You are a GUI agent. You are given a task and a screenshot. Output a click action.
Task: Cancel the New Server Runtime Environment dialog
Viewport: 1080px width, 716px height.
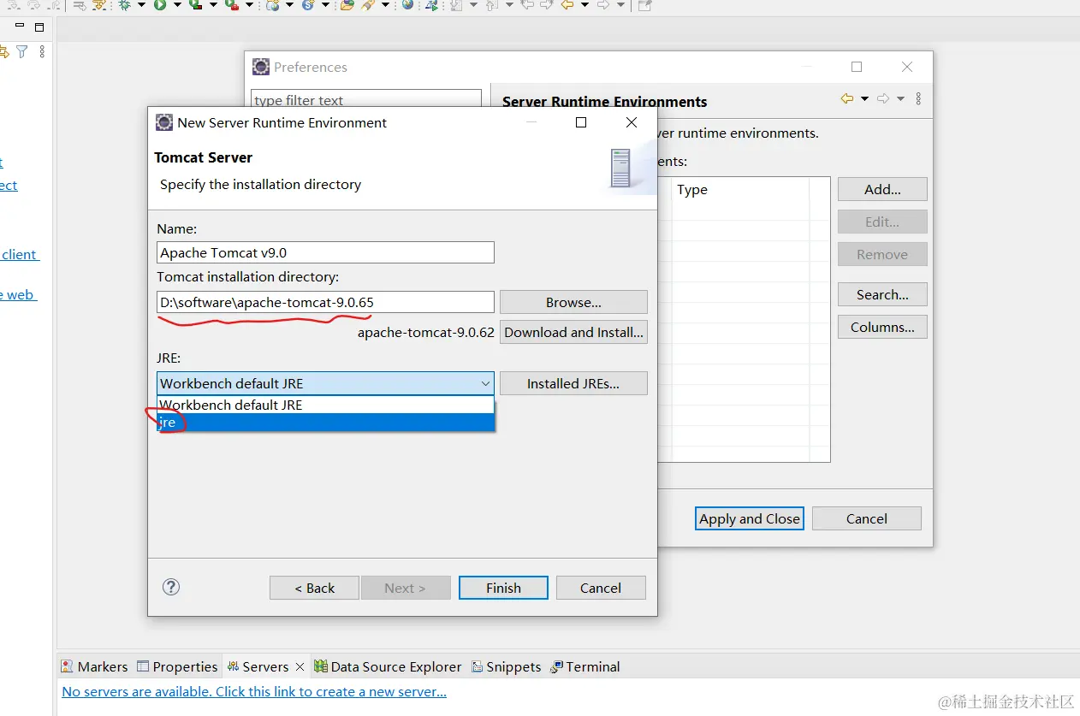click(601, 588)
